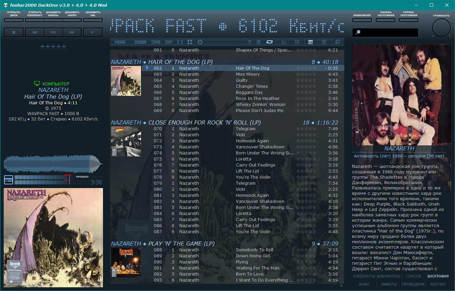
Task: Select track 090 Flying
Action: pyautogui.click(x=243, y=262)
